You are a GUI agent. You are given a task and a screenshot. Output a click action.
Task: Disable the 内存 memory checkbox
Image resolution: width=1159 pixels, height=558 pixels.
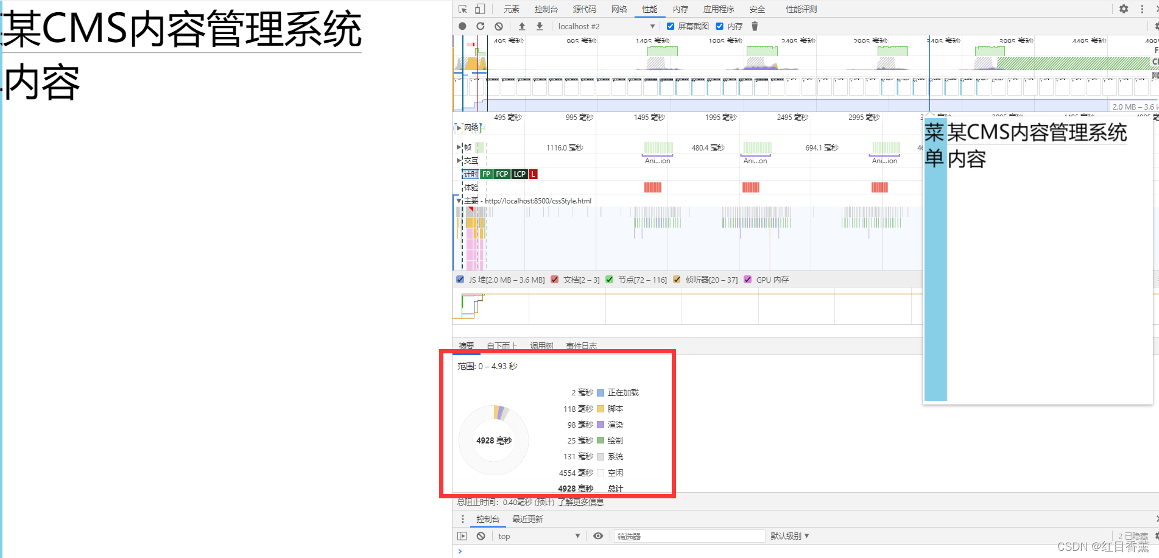719,26
